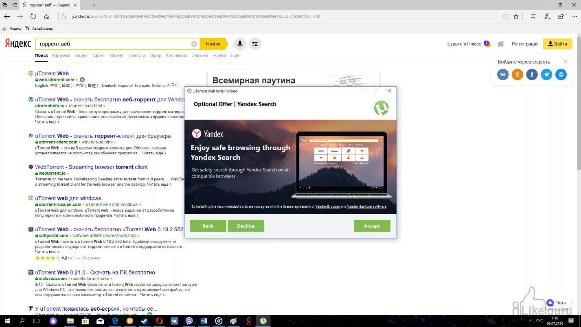Click Accept in the uTorrent install wizard

(x=372, y=226)
